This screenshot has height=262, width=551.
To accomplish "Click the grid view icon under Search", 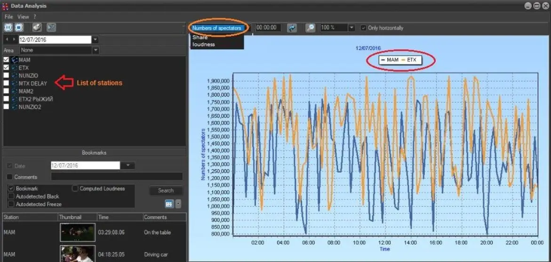I will pyautogui.click(x=169, y=204).
